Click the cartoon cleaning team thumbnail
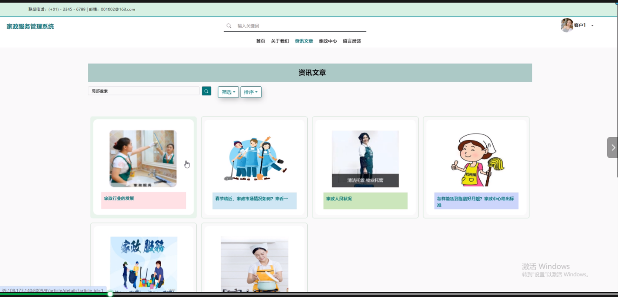Screen dimensions: 618x297 [x=254, y=159]
